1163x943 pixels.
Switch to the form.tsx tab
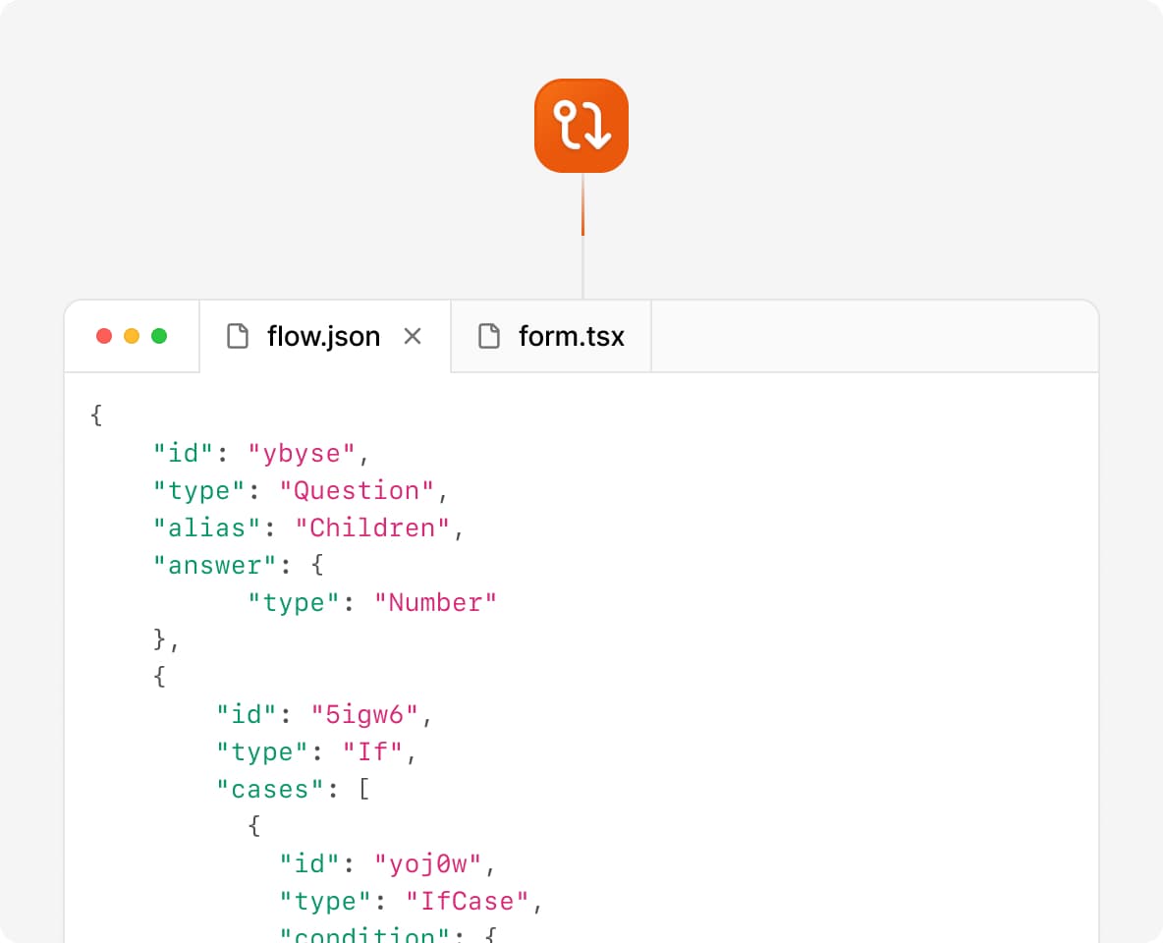[x=571, y=337]
